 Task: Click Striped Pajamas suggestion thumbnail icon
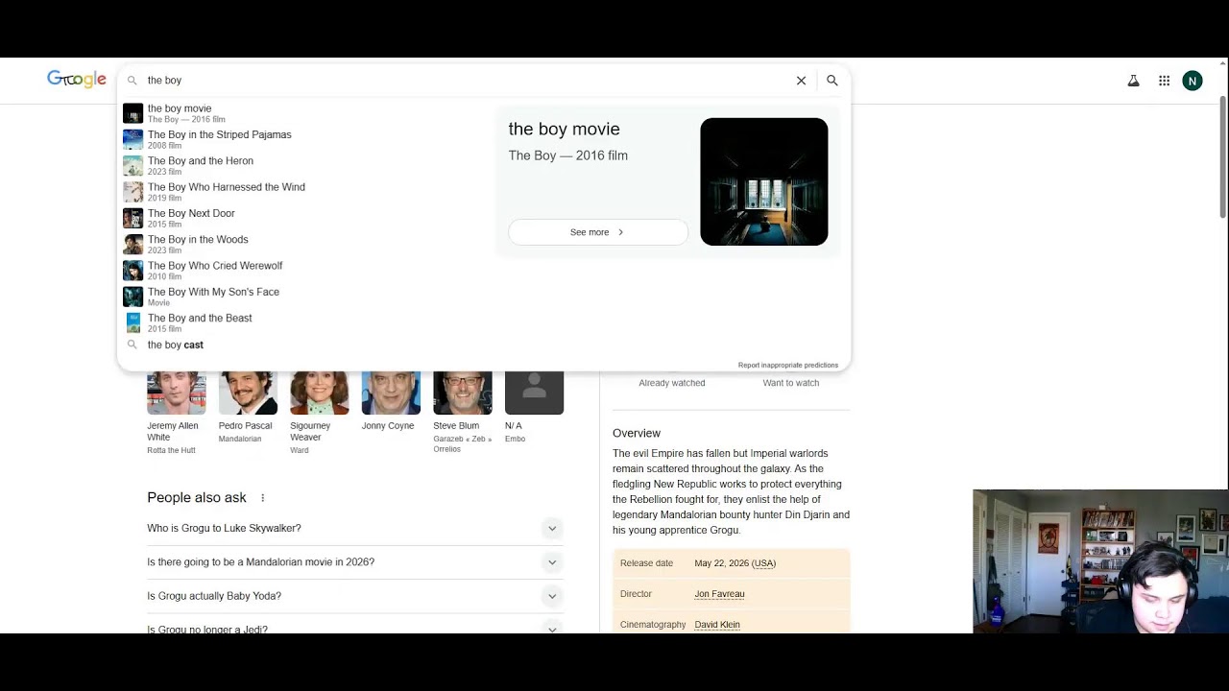point(133,139)
